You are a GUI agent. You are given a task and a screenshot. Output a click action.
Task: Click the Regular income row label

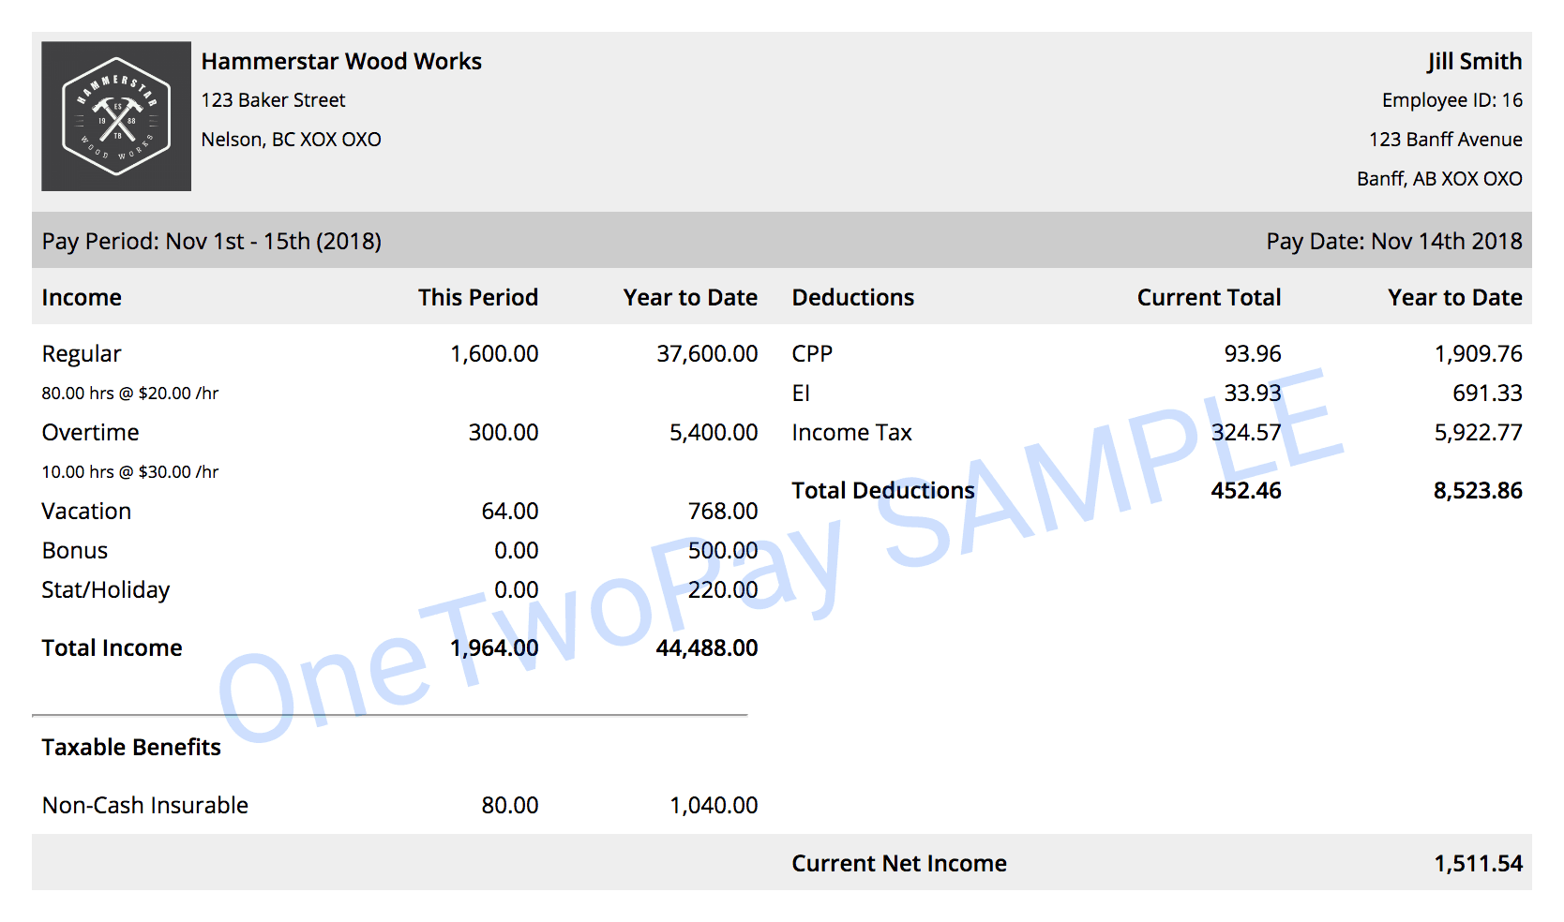[x=82, y=354]
